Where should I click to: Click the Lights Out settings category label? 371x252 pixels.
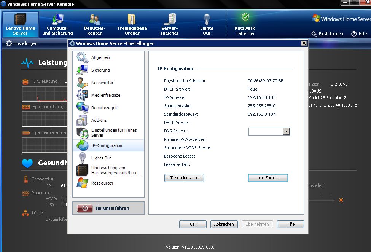101,158
